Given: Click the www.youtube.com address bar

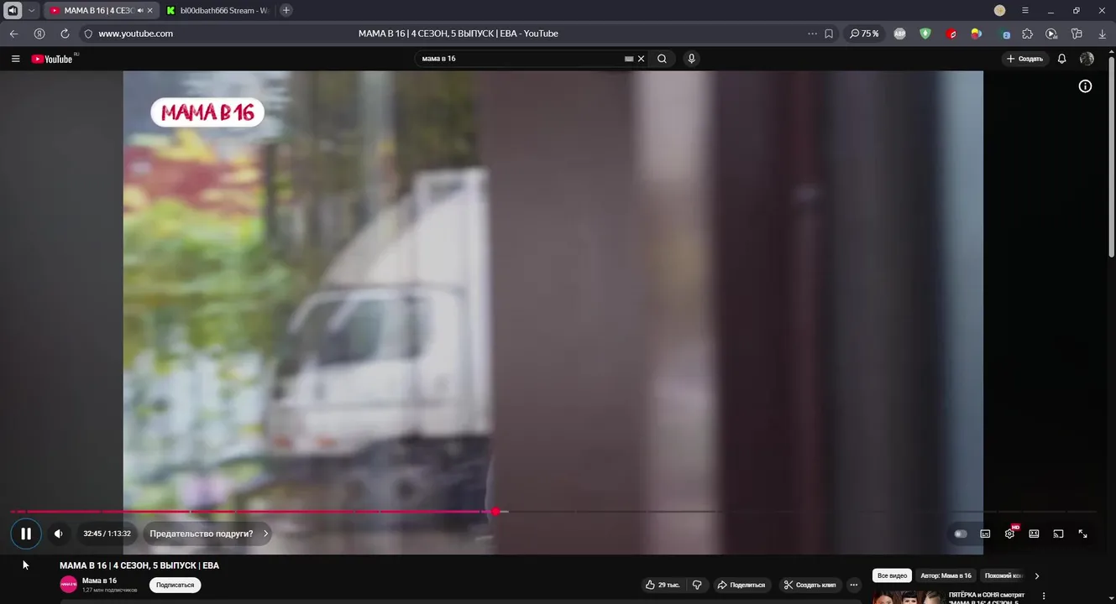Looking at the screenshot, I should click(x=135, y=34).
